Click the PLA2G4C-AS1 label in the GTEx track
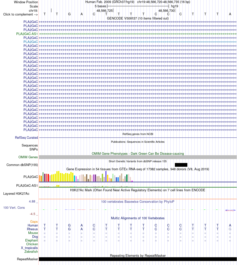The image size is (237, 265). tap(27, 185)
